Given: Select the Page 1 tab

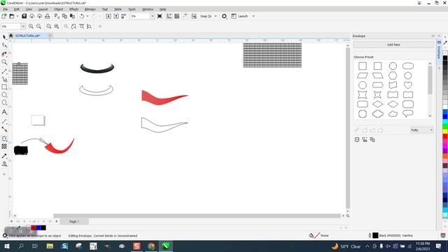Looking at the screenshot, I should pyautogui.click(x=74, y=221).
